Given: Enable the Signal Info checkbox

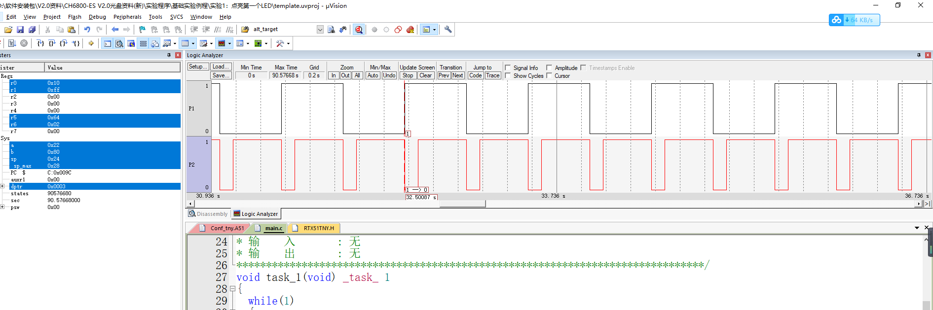Looking at the screenshot, I should (508, 68).
